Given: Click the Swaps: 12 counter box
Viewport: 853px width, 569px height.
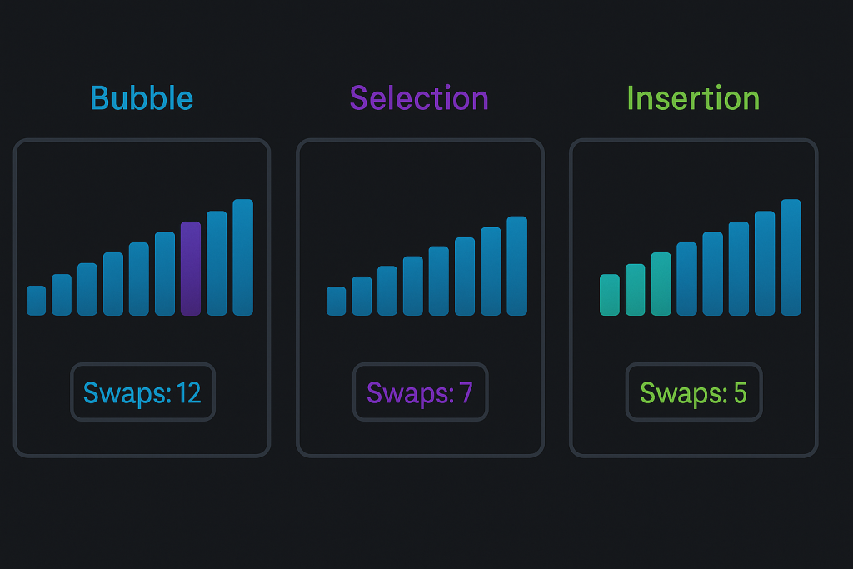Looking at the screenshot, I should coord(142,392).
